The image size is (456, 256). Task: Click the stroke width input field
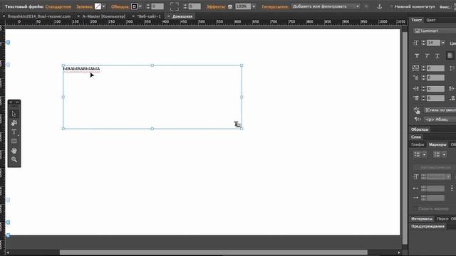(157, 6)
